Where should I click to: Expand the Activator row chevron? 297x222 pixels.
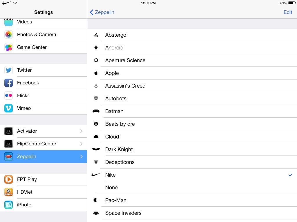coord(82,131)
